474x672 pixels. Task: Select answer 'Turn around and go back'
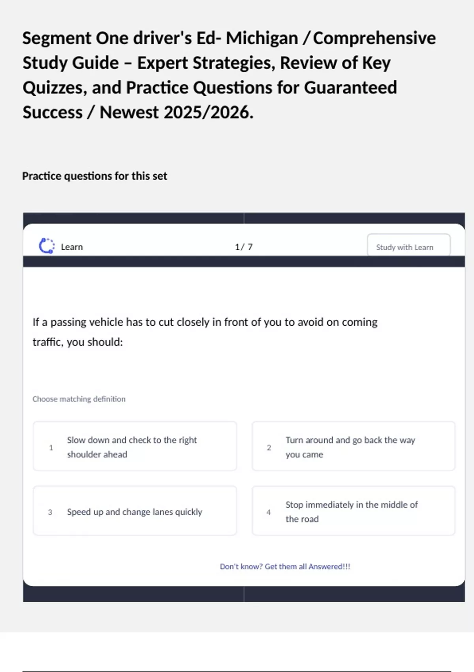(354, 446)
